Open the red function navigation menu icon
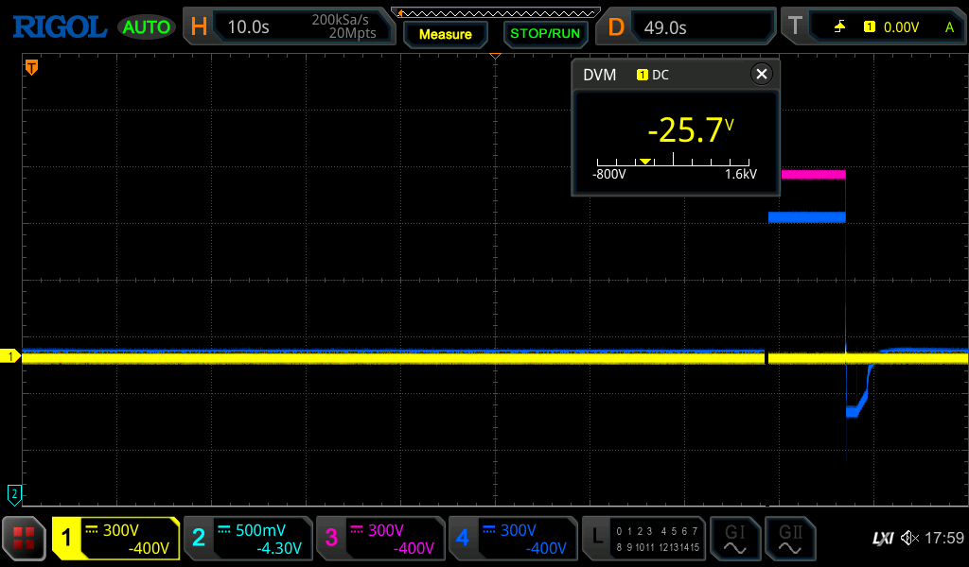Screen dimensions: 969x567 [x=24, y=539]
